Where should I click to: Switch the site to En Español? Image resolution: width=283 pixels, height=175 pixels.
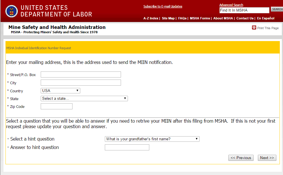point(266,18)
